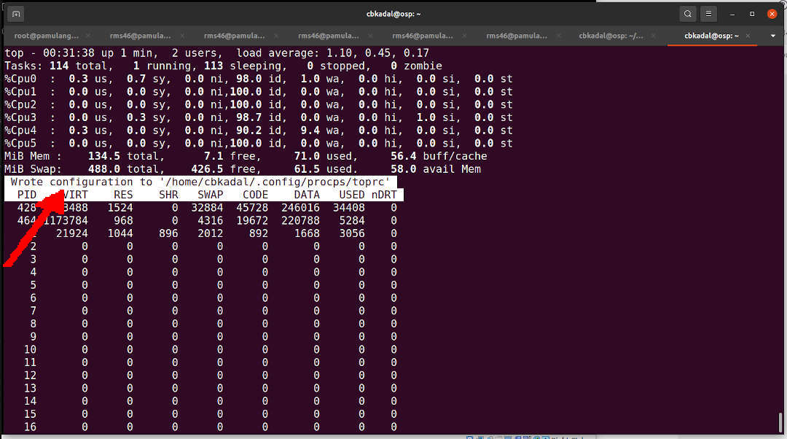This screenshot has width=787, height=439.
Task: Click the terminal vertical scrollbar handle
Action: [780, 422]
